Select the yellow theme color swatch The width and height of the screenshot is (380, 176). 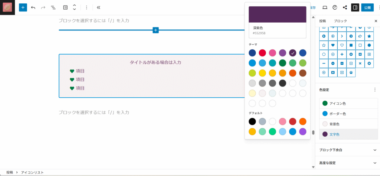click(262, 73)
